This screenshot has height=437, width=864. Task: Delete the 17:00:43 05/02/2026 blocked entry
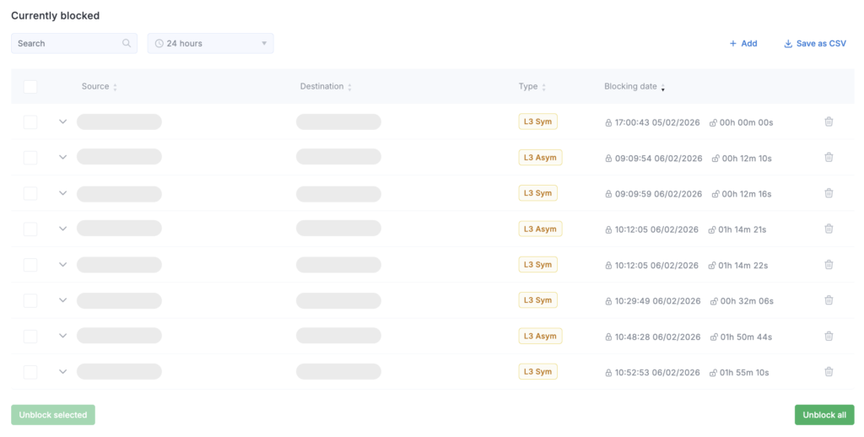click(829, 122)
